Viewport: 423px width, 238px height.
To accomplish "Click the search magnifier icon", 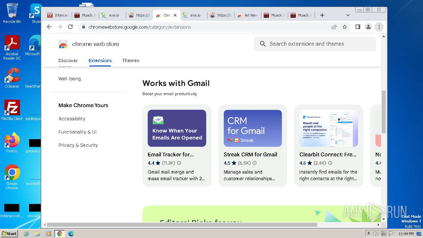I will [x=263, y=44].
